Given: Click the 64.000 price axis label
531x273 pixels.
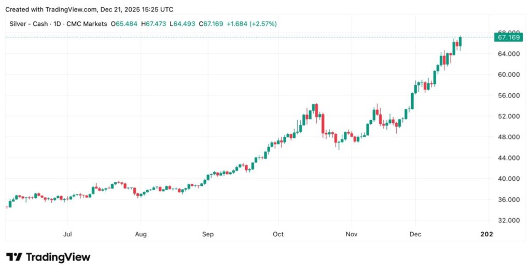Looking at the screenshot, I should tap(508, 54).
